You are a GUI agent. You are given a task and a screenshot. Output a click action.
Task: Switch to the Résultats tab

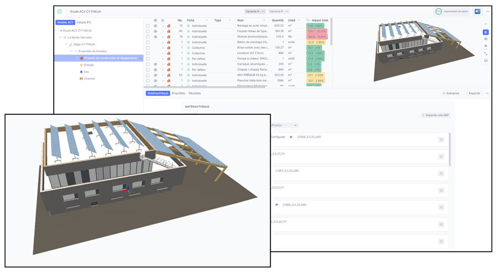[x=195, y=93]
